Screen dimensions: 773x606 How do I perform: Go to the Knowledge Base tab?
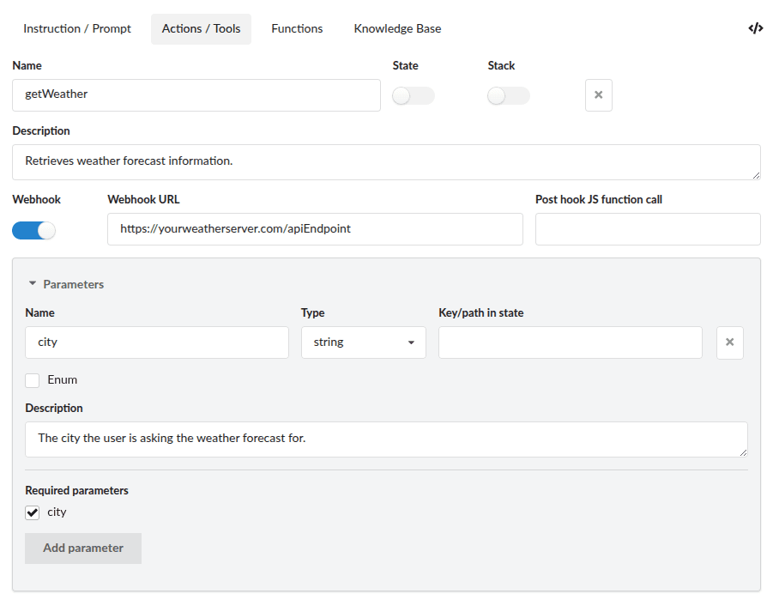397,29
